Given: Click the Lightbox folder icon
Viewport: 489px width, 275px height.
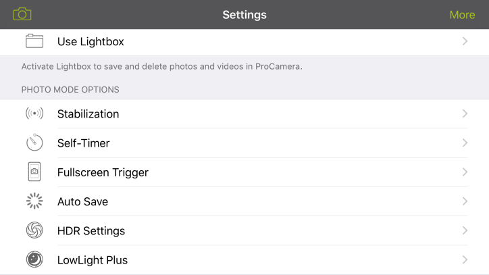Looking at the screenshot, I should point(34,41).
